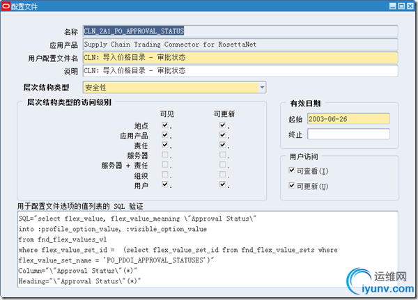Screen dimensions: 418x300
Task: Open the 层次结构类型 dropdown arrow
Action: point(262,88)
